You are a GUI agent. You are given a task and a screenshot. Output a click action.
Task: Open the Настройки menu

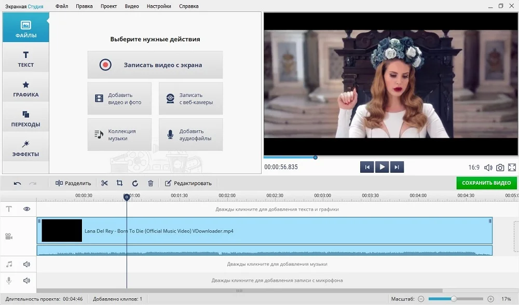click(159, 6)
